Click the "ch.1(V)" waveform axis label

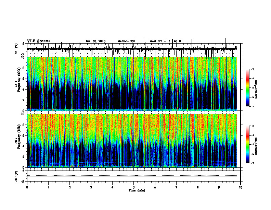click(16, 49)
